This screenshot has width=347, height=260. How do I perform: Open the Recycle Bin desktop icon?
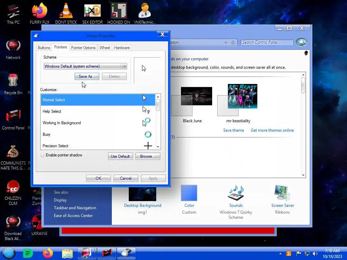coord(13,84)
